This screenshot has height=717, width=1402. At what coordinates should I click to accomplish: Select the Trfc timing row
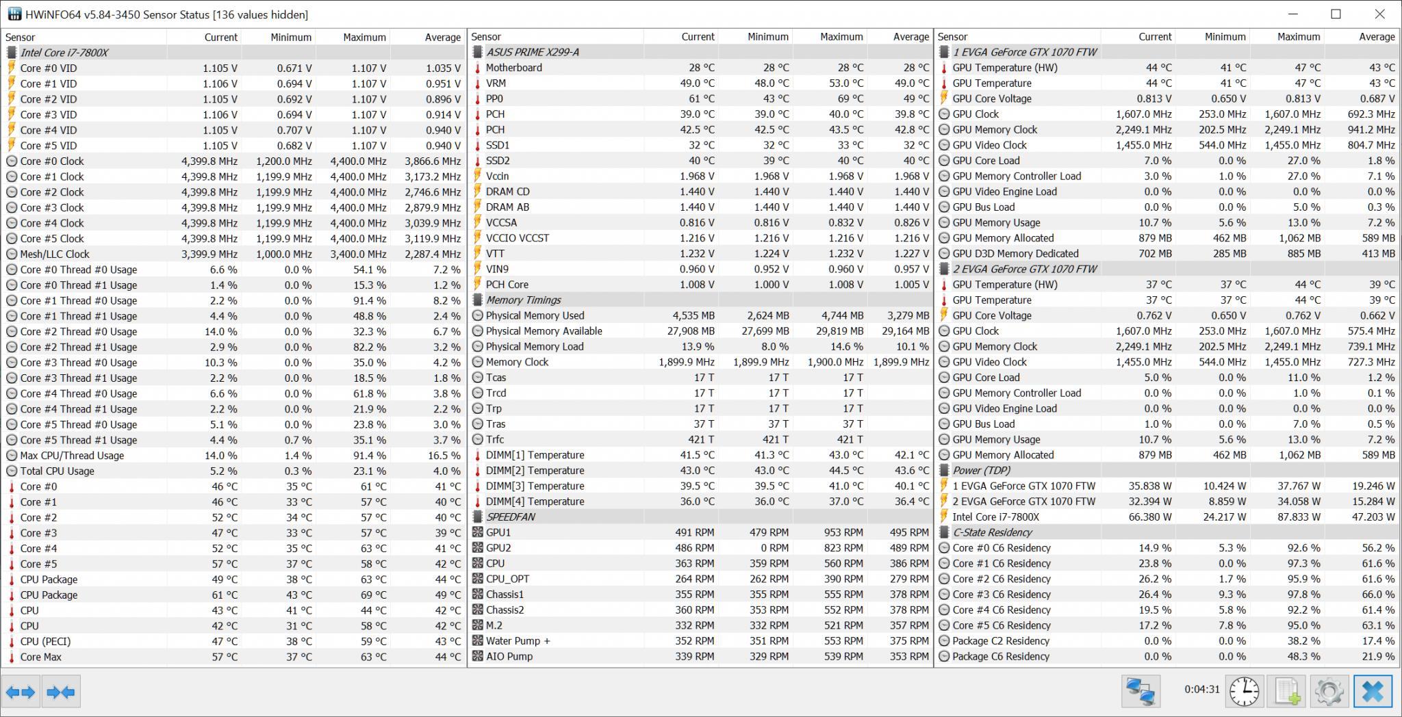coord(701,439)
